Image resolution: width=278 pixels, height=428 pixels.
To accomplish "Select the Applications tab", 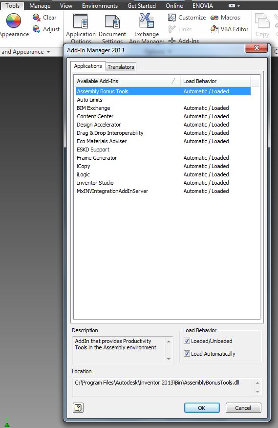I will (x=88, y=66).
